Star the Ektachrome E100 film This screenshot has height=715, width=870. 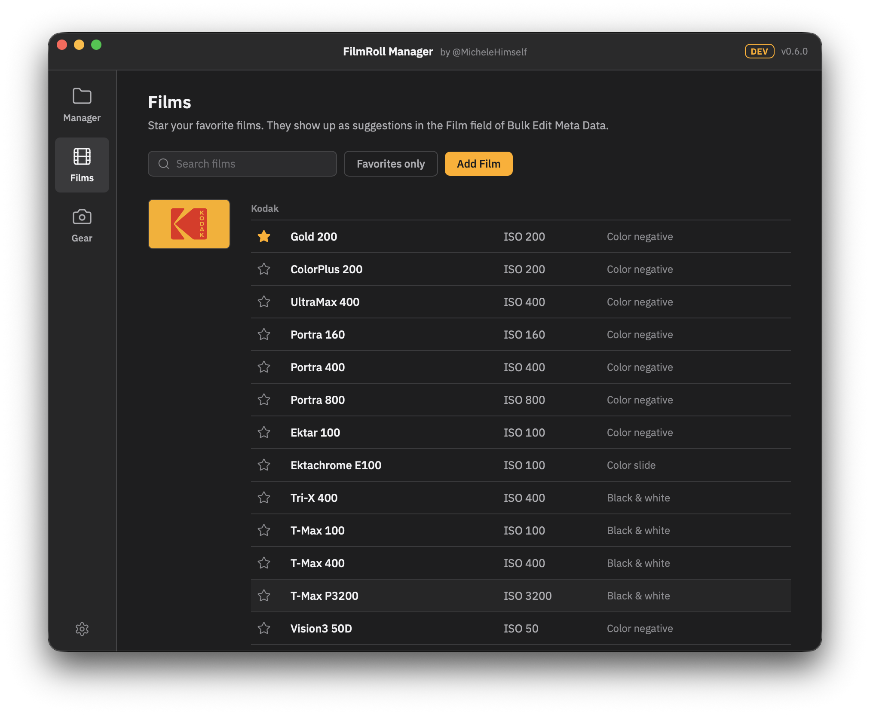(x=264, y=465)
